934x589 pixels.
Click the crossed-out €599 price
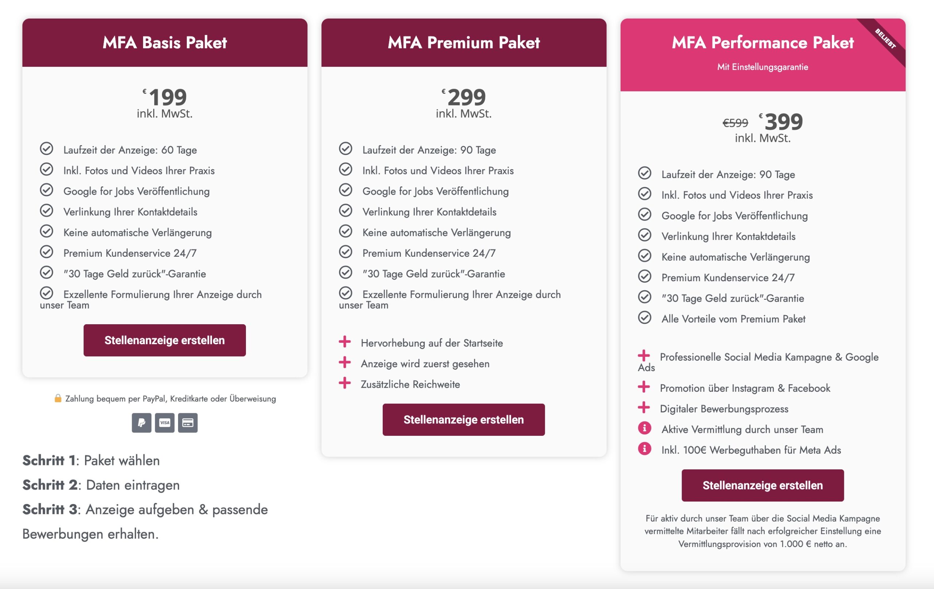click(735, 123)
